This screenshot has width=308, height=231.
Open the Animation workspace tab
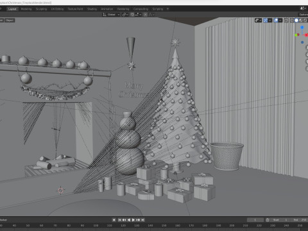point(107,9)
